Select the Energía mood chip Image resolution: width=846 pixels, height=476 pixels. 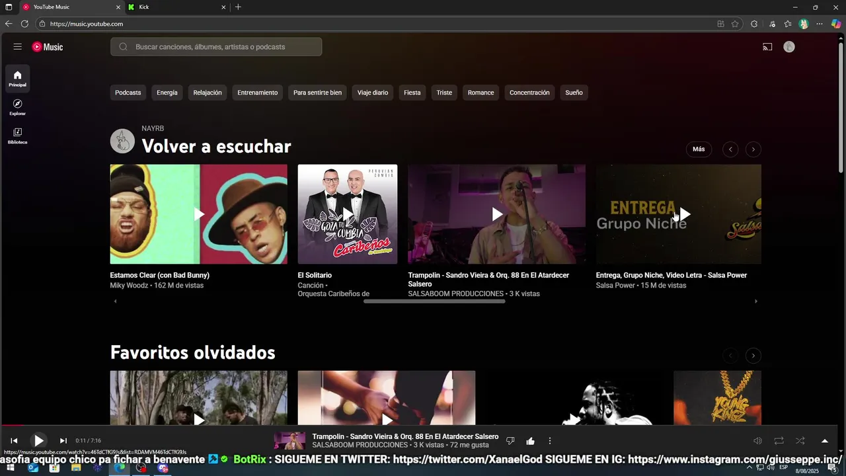coord(167,93)
